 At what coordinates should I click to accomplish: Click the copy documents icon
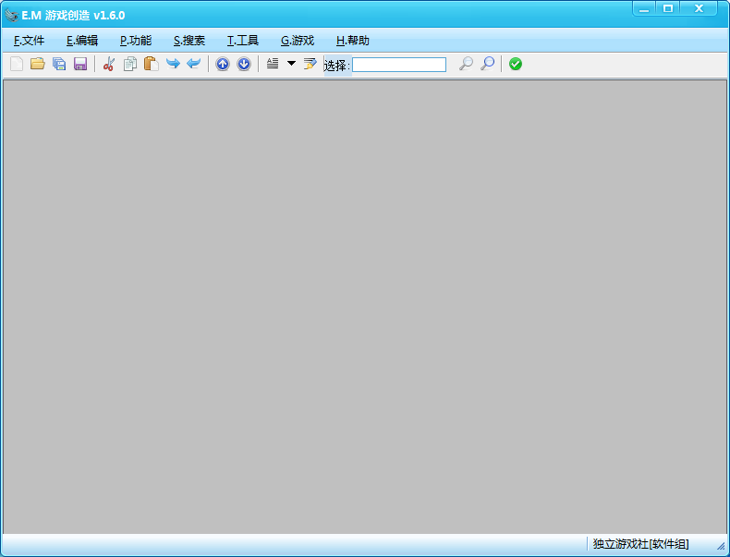(130, 64)
